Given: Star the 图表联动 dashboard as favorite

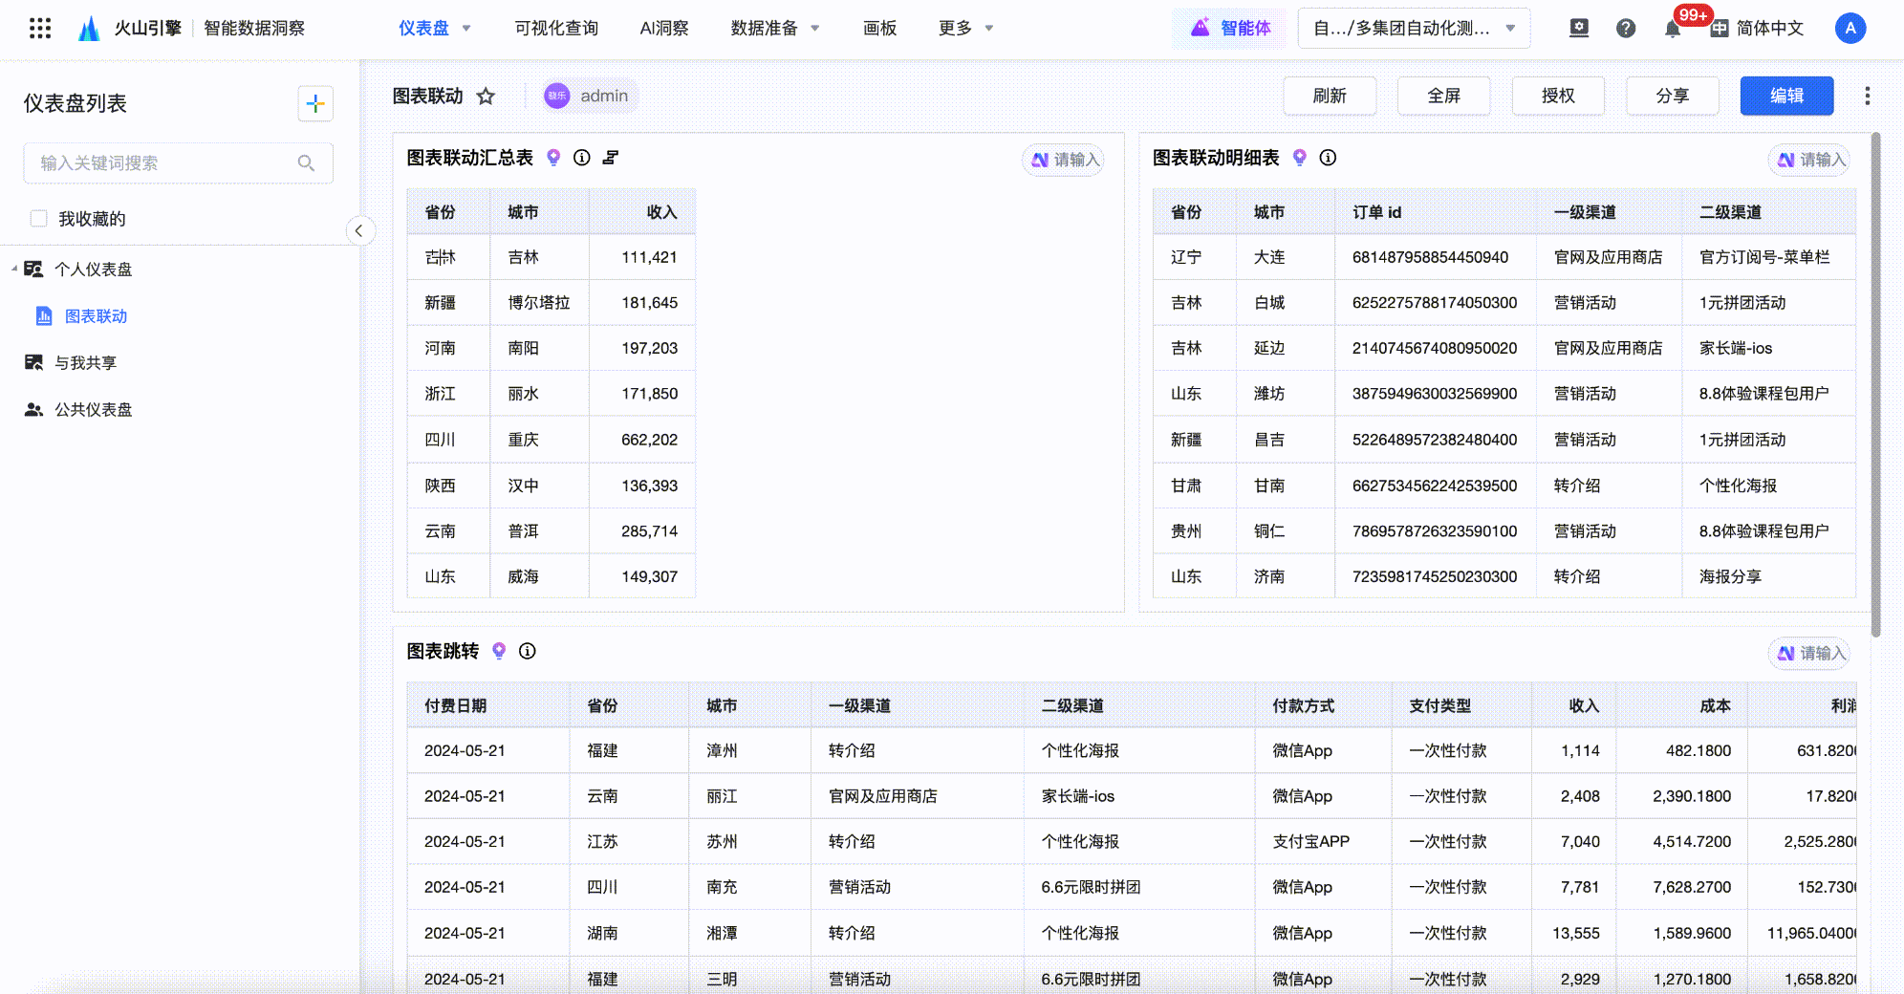Looking at the screenshot, I should coord(486,97).
